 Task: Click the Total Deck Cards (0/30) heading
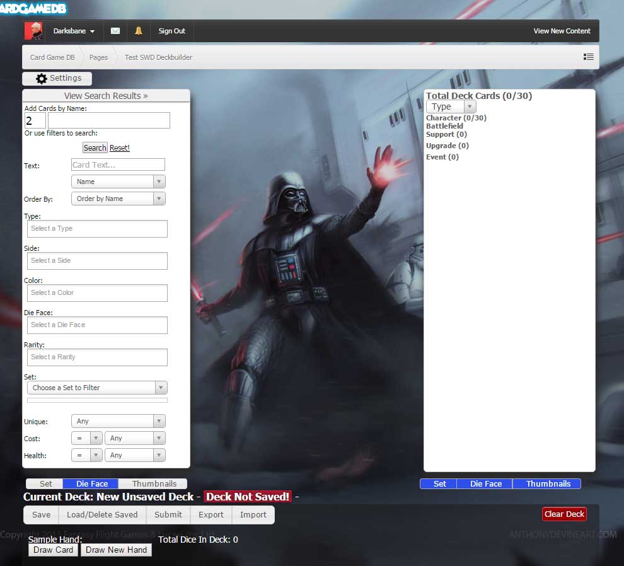click(479, 96)
